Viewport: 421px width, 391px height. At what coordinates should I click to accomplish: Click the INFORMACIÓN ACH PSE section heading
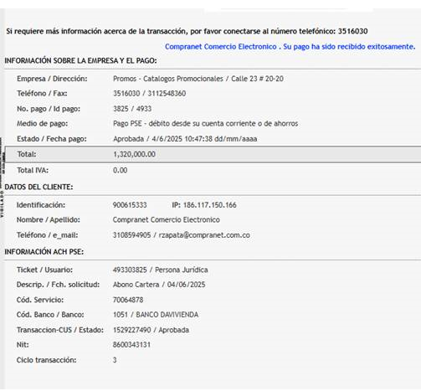[x=44, y=252]
